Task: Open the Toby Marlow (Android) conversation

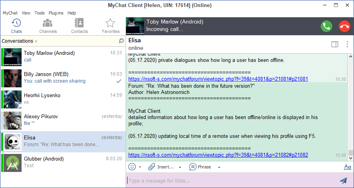Action: click(63, 57)
